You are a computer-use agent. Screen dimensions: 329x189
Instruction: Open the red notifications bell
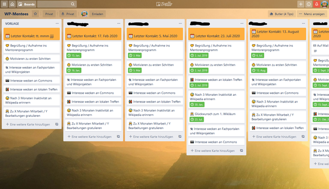[317, 4]
